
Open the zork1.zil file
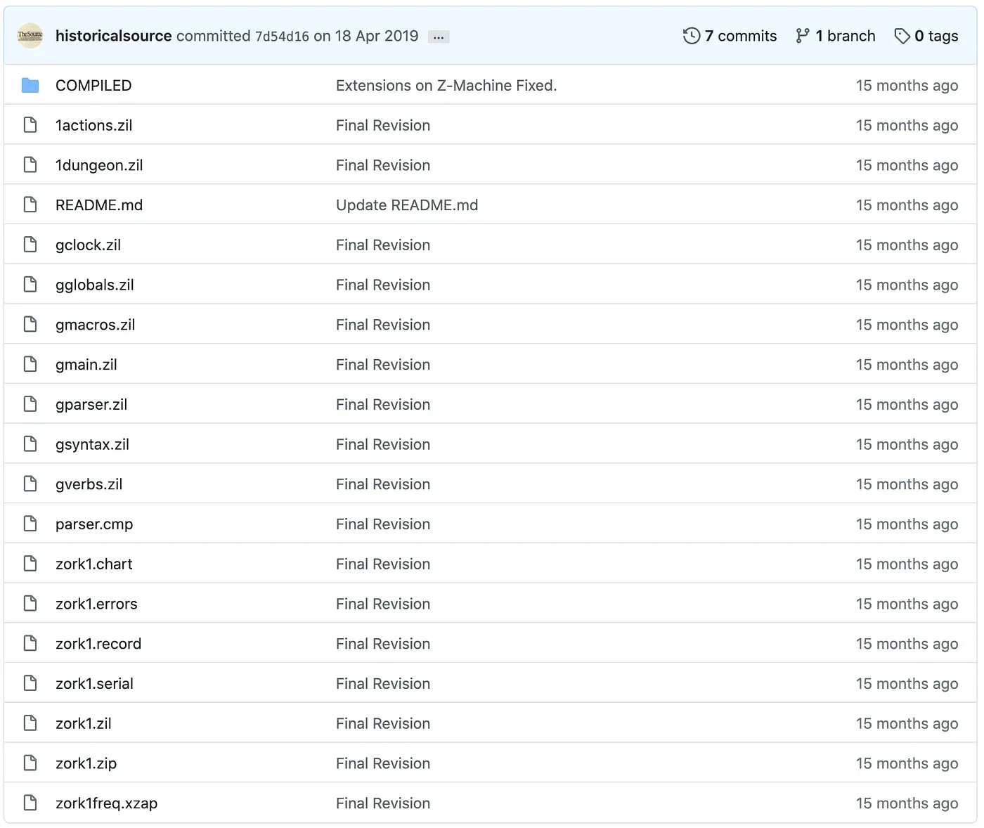[x=84, y=723]
